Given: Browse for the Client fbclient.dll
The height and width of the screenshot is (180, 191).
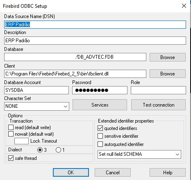Looking at the screenshot, I should (x=168, y=74).
